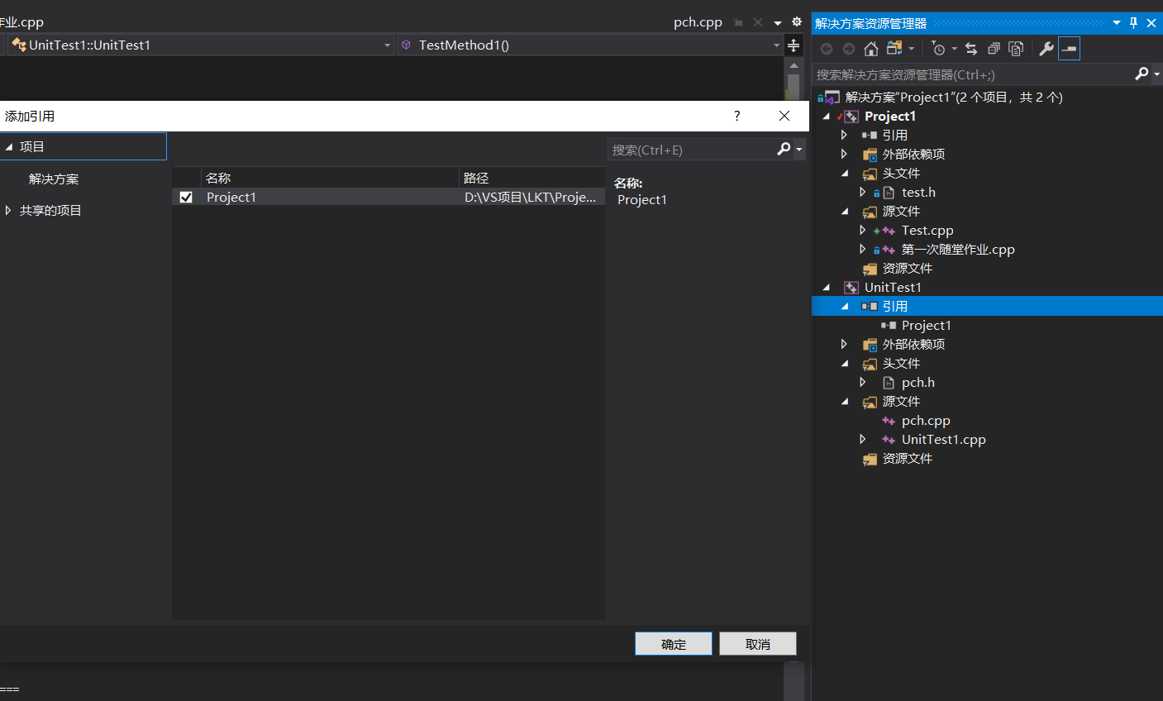
Task: Click the 名称 column header
Action: coord(330,178)
